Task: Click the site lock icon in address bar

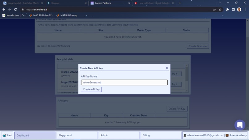Action: point(23,10)
